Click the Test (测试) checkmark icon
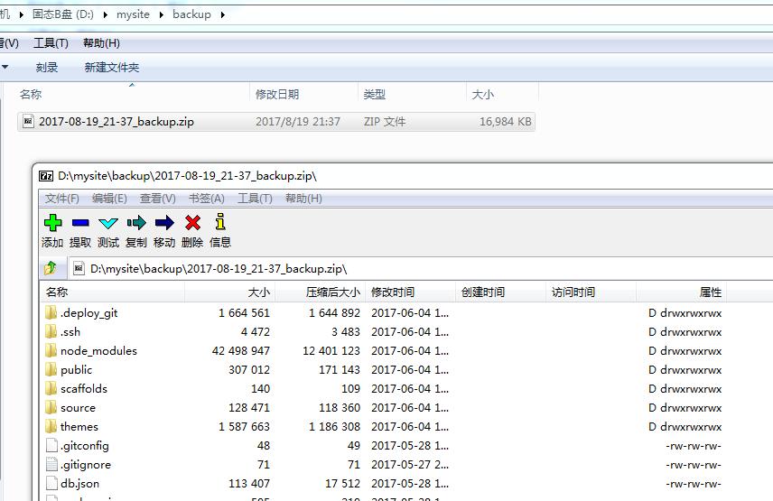 point(108,223)
